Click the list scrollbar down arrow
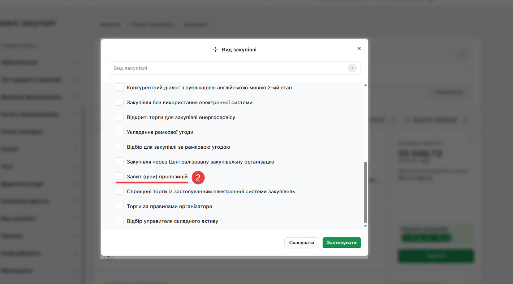 (x=365, y=226)
